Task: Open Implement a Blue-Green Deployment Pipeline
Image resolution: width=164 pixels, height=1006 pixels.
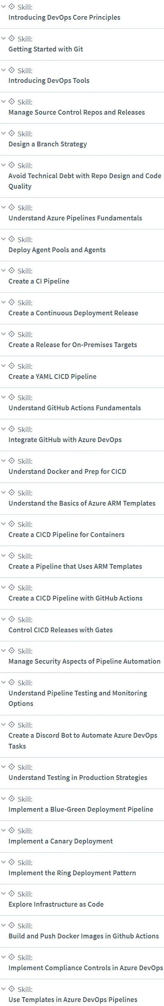Action: [x=81, y=809]
